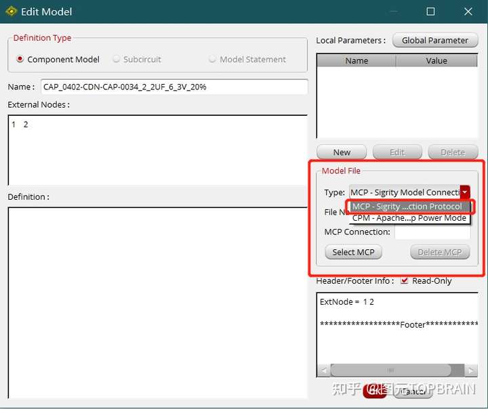Viewport: 488px width, 409px height.
Task: Click the Edit parameter button
Action: click(x=397, y=152)
